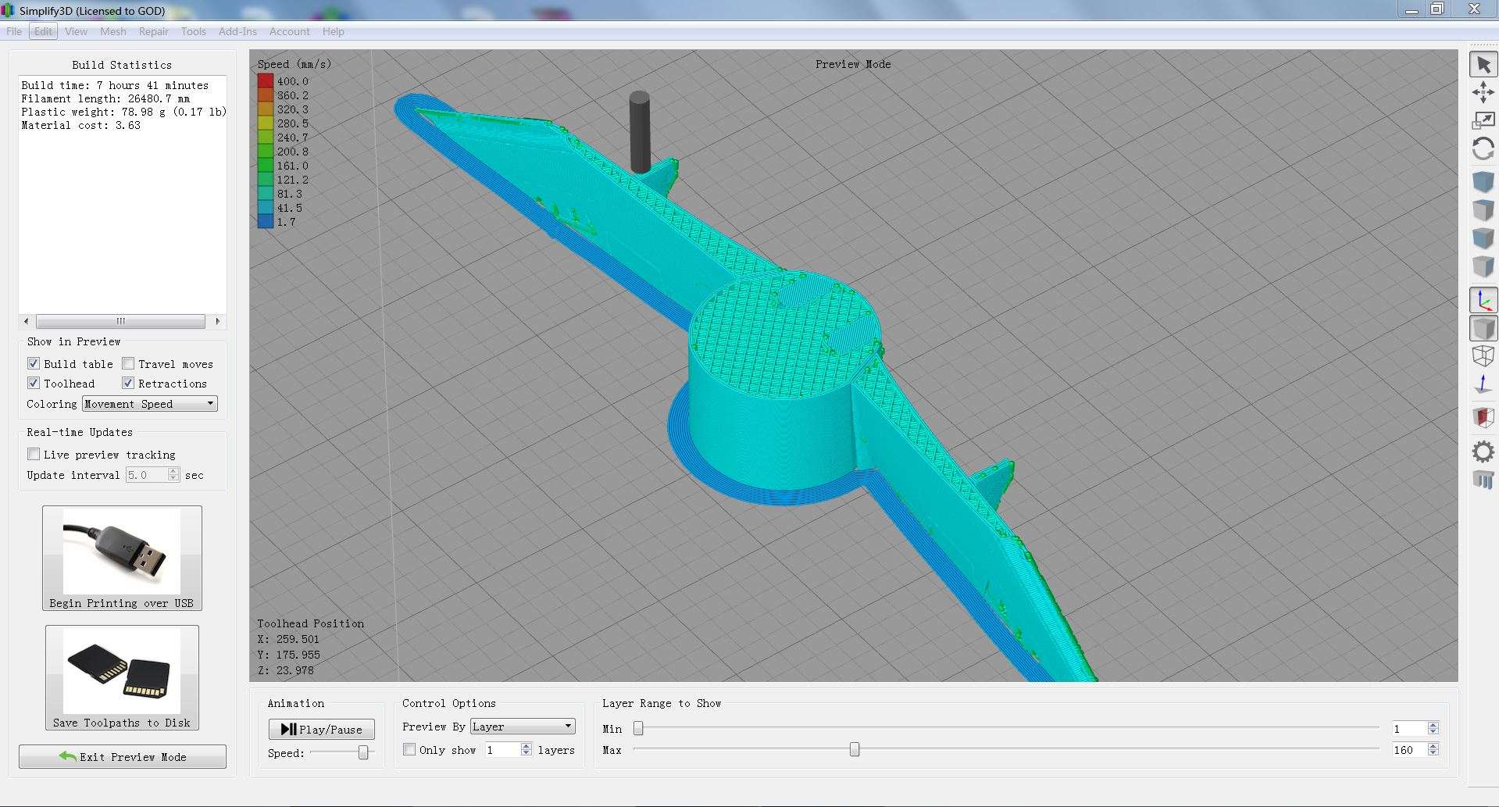Choose the scale model tool
Viewport: 1499px width, 807px height.
point(1483,120)
